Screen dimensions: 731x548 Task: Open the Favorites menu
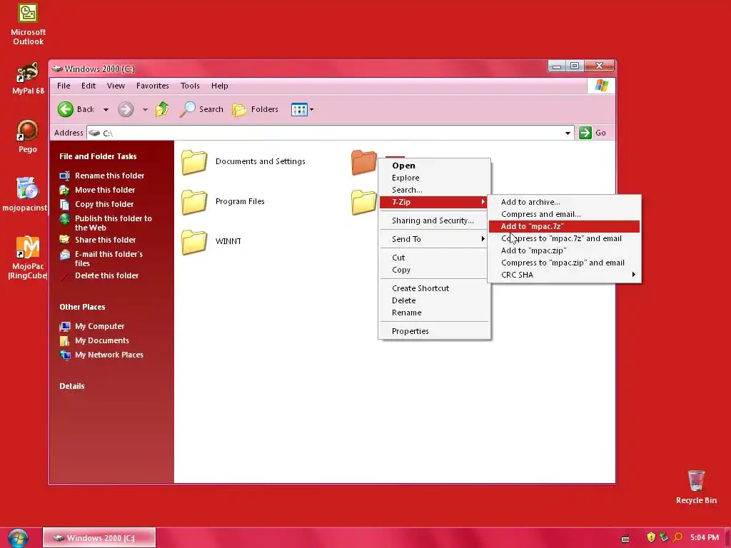click(x=153, y=86)
